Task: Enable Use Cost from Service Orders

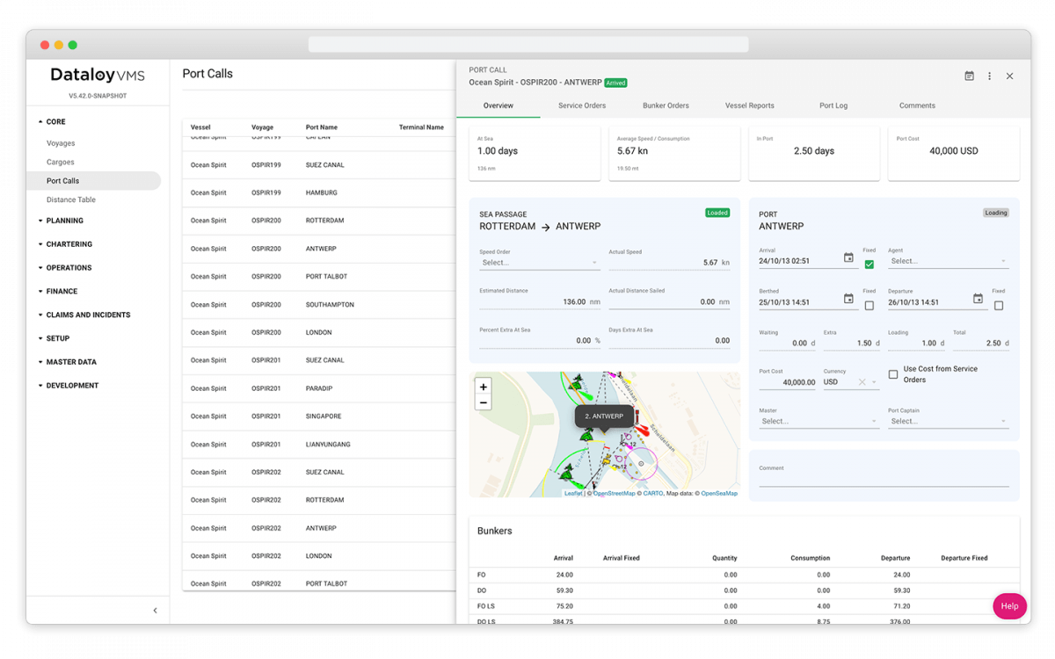Action: (892, 373)
